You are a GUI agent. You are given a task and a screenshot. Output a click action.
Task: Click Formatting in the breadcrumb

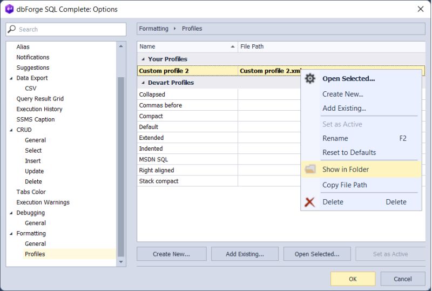[x=153, y=29]
